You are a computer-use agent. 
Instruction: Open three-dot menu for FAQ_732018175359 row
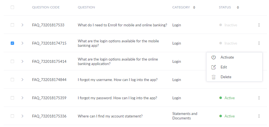point(259,98)
